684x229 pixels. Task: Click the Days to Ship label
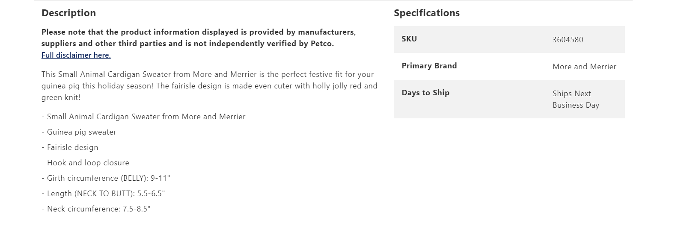point(425,93)
